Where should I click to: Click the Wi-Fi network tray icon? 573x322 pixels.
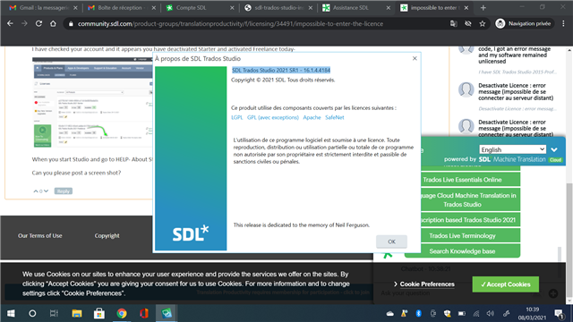coord(476,314)
